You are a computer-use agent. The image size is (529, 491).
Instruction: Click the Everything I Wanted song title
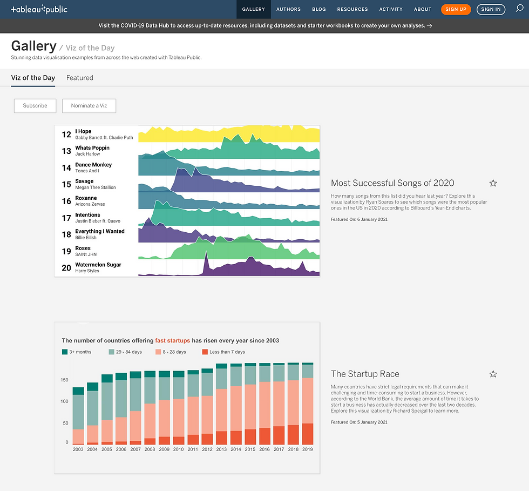99,231
